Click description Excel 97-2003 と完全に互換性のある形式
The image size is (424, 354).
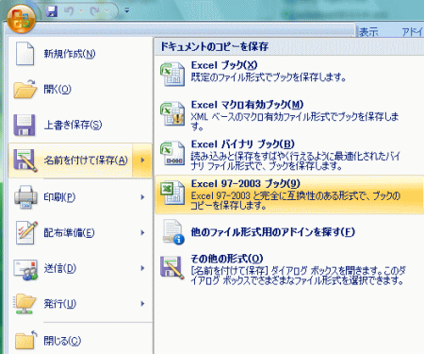[x=296, y=200]
